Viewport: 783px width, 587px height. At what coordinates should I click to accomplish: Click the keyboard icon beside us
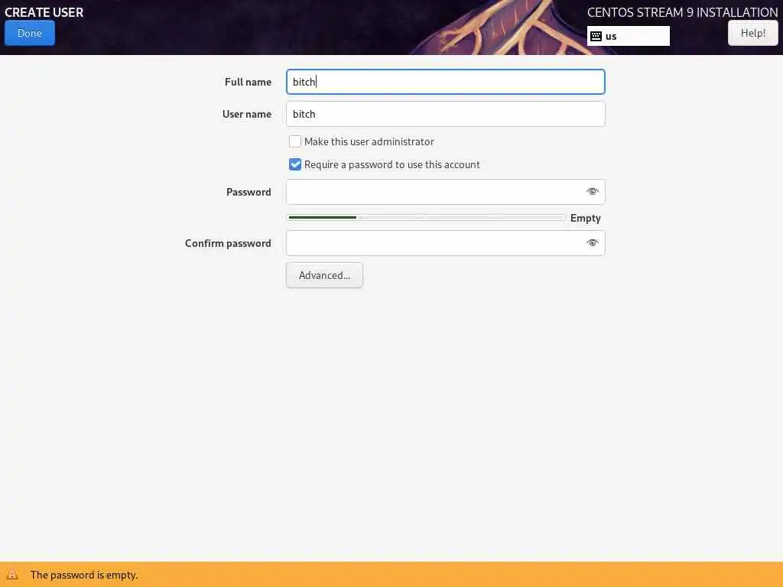596,36
